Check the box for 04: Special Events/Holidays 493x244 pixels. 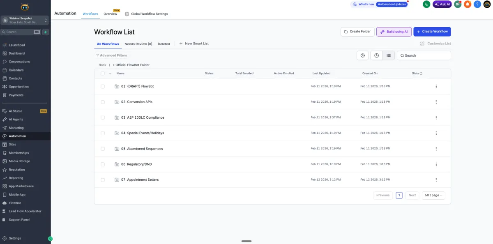pyautogui.click(x=103, y=133)
